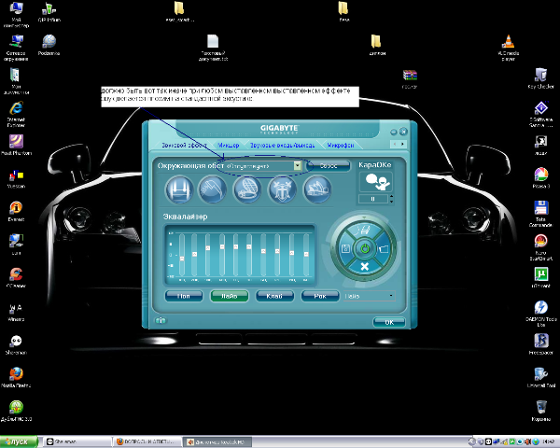Click the tab scroll right arrow
The image size is (560, 448).
(x=402, y=144)
